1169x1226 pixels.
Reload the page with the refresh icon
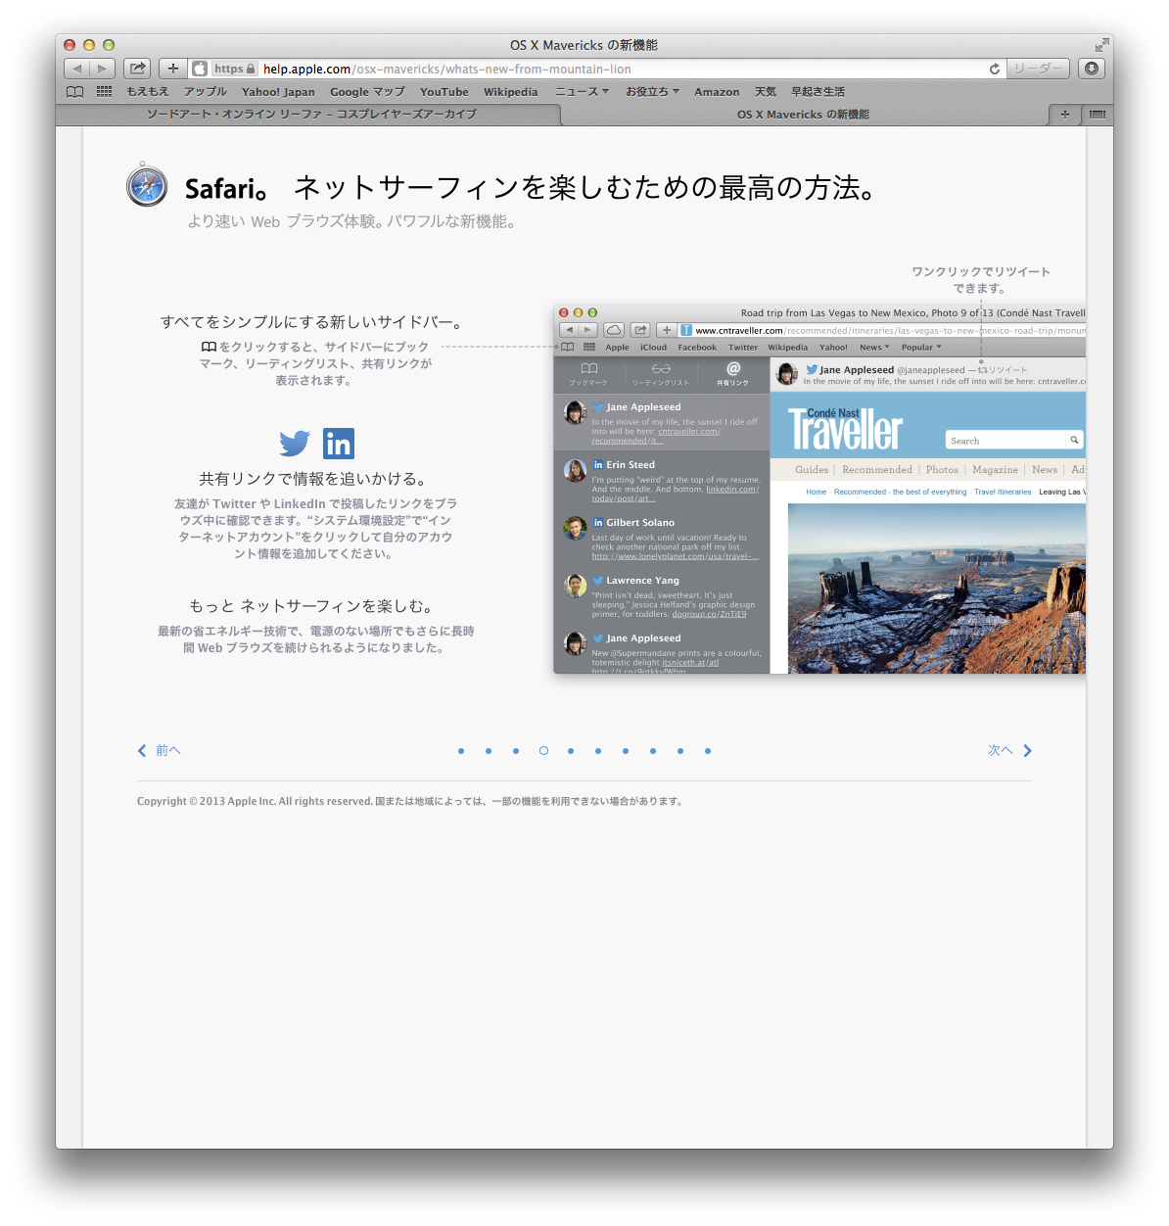pyautogui.click(x=995, y=69)
